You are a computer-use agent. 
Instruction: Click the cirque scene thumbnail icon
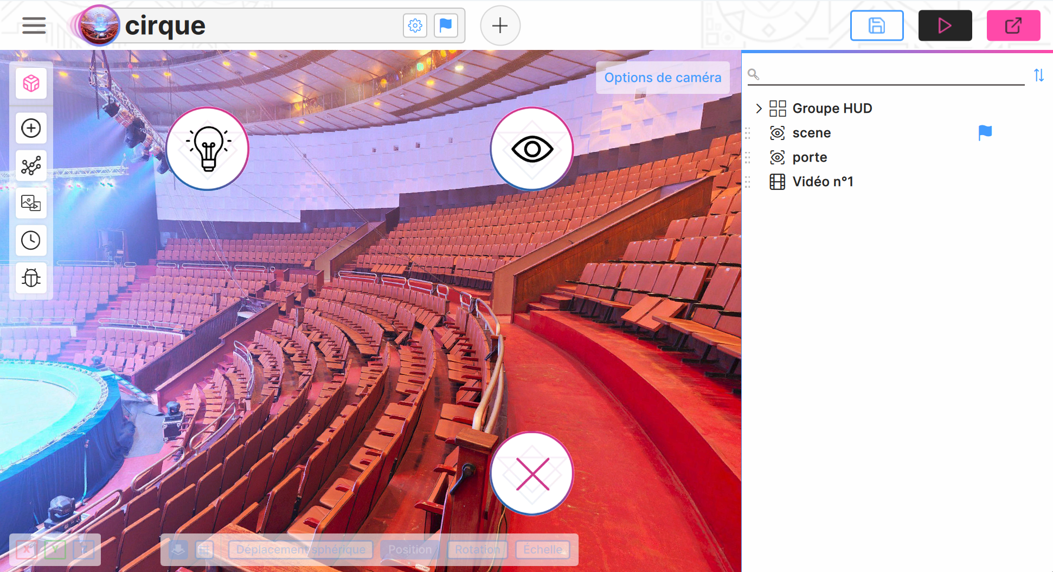pos(99,26)
